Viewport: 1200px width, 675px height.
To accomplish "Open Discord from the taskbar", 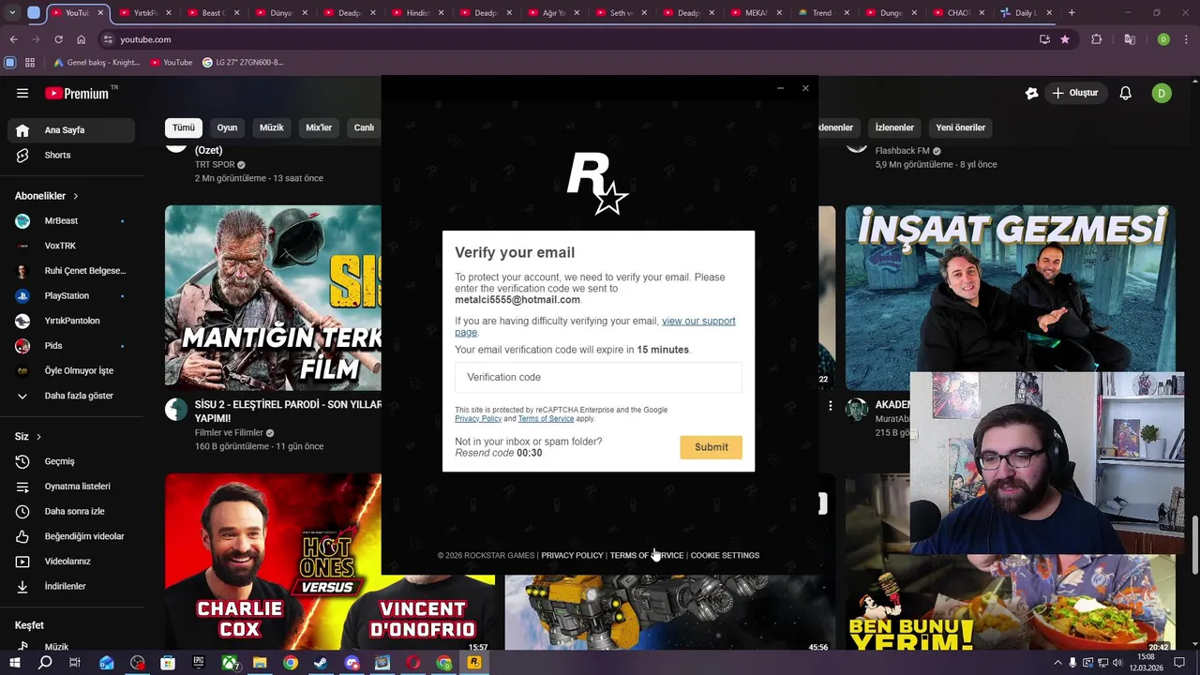I will (352, 663).
